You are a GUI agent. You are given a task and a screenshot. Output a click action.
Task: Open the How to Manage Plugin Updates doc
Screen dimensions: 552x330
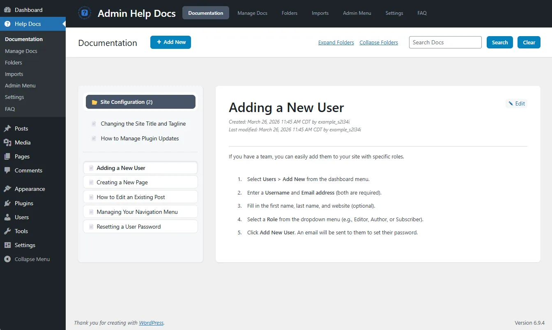point(140,138)
